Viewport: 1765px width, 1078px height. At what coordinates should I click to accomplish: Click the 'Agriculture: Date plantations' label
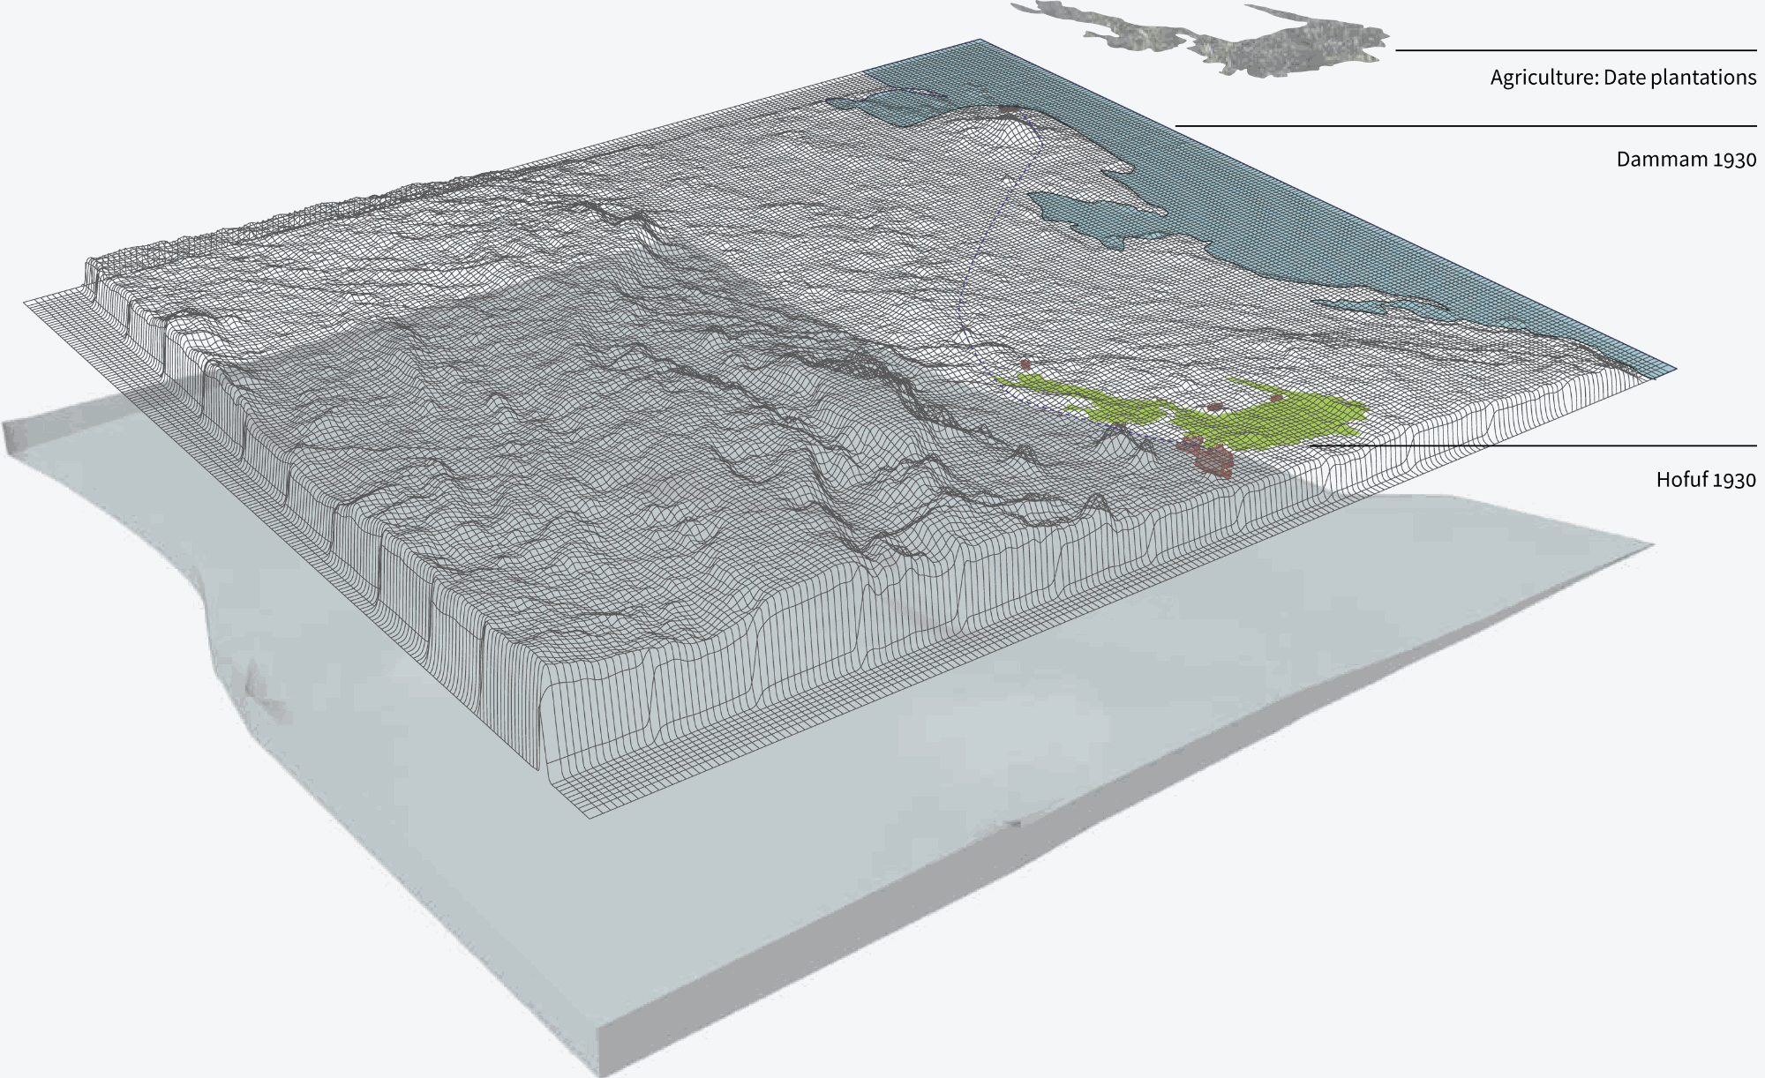(x=1623, y=78)
